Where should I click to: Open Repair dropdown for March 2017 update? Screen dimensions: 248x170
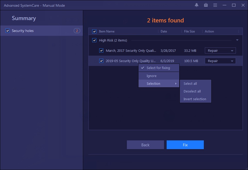point(220,51)
